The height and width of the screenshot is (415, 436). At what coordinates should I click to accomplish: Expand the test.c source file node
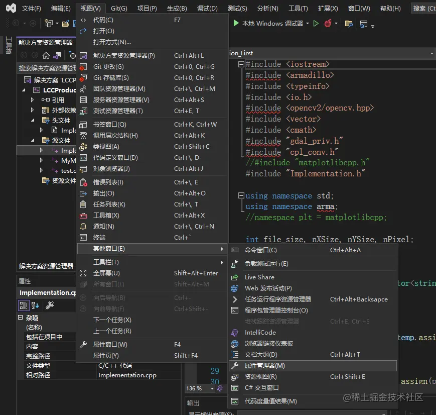pos(41,170)
